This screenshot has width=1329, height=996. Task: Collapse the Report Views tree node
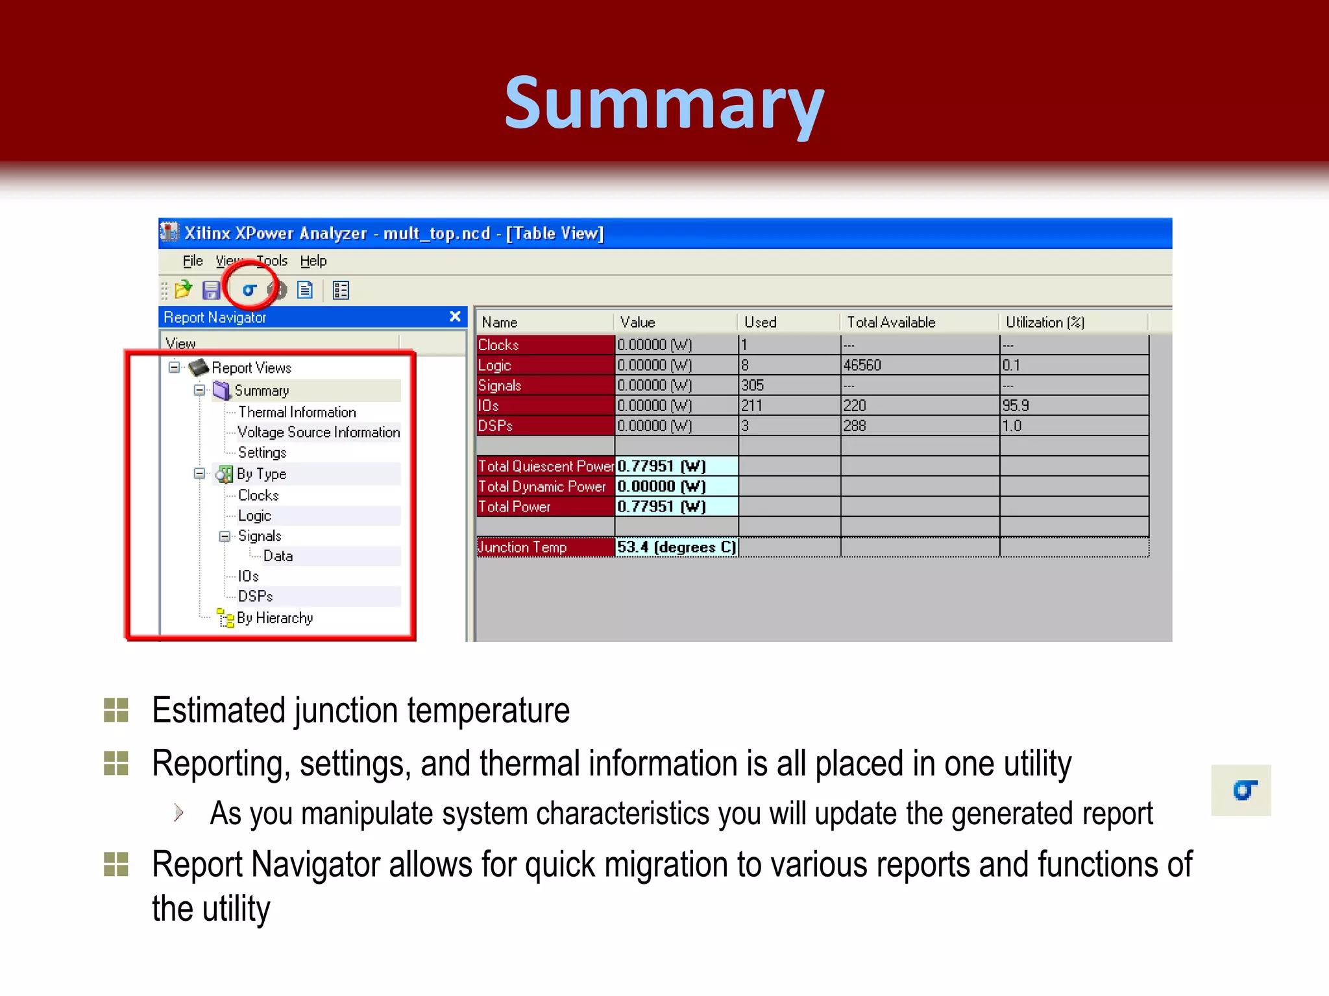[174, 367]
